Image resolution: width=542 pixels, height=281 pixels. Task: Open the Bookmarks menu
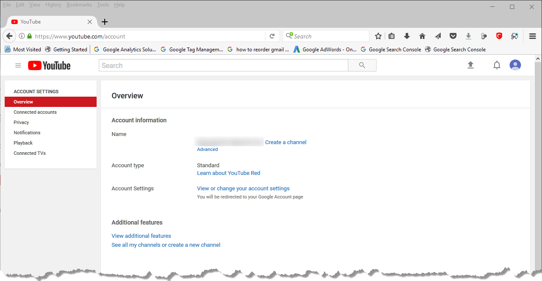pyautogui.click(x=79, y=5)
